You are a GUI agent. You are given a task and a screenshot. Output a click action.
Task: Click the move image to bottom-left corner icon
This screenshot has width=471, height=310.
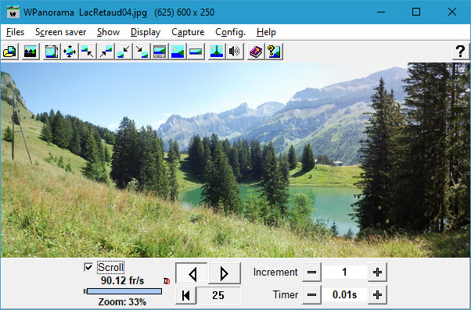point(124,52)
